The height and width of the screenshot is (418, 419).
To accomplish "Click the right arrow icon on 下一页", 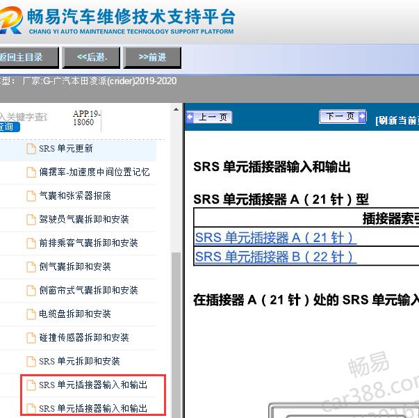I will pyautogui.click(x=362, y=116).
